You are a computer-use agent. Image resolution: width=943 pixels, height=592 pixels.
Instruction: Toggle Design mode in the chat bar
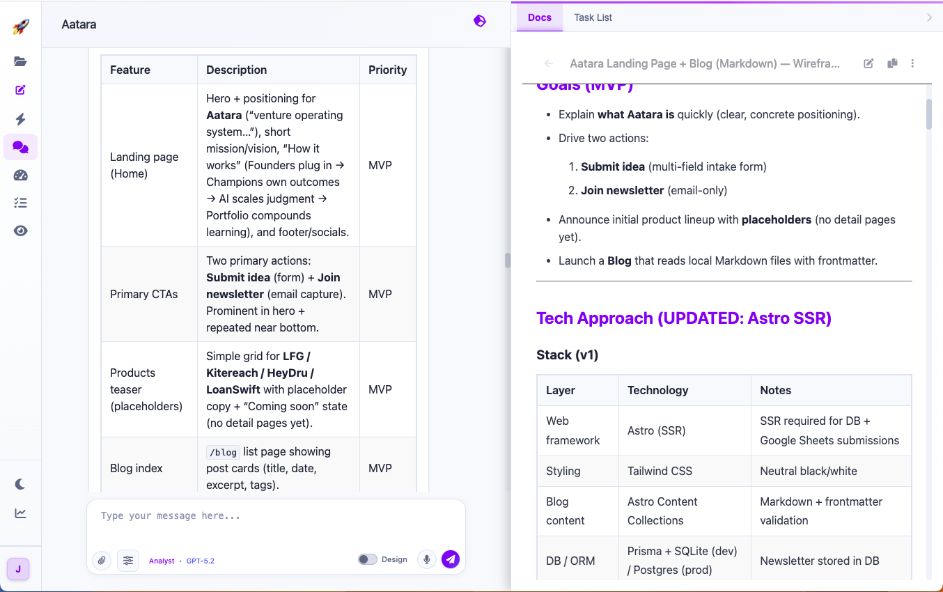tap(367, 559)
